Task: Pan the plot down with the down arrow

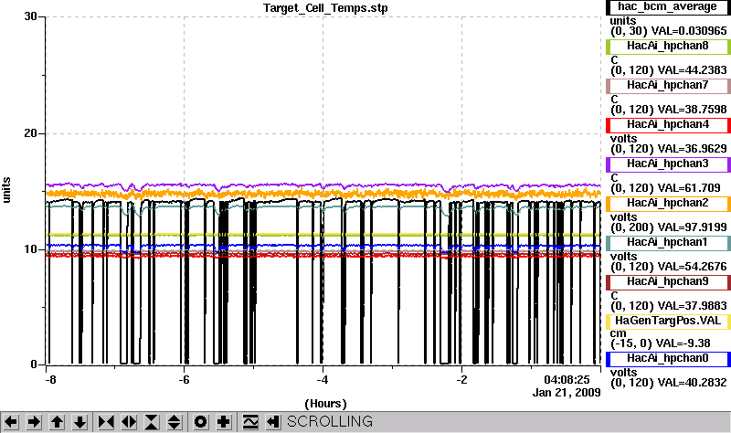Action: 79,422
